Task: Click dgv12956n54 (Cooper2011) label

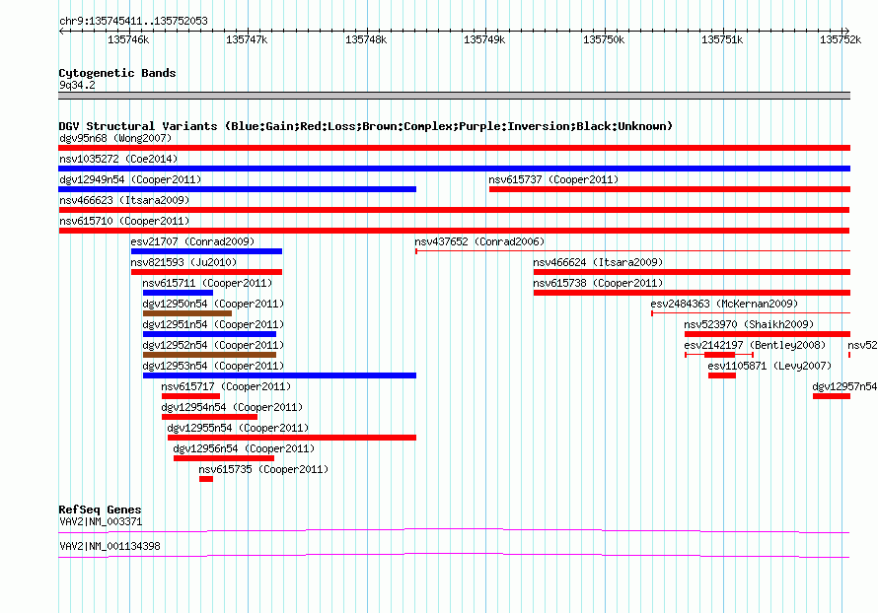Action: pyautogui.click(x=244, y=448)
